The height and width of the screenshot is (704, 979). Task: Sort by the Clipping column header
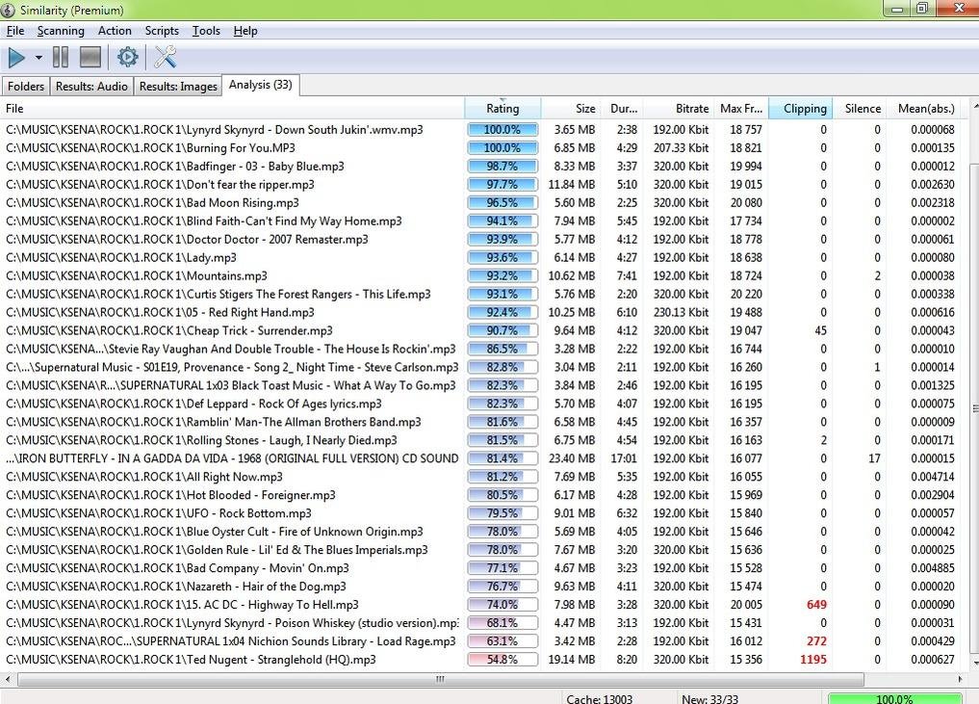(x=804, y=109)
